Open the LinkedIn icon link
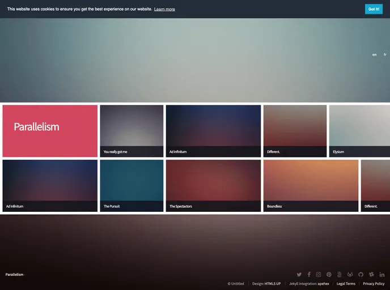 click(x=382, y=275)
